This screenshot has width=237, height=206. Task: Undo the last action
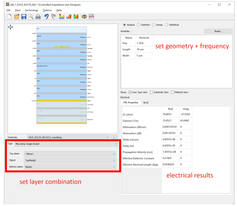click(47, 17)
